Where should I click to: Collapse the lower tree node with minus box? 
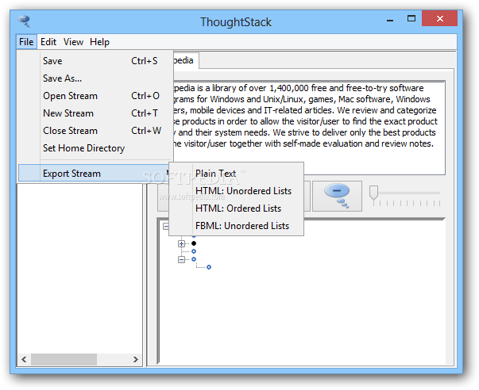(x=181, y=259)
